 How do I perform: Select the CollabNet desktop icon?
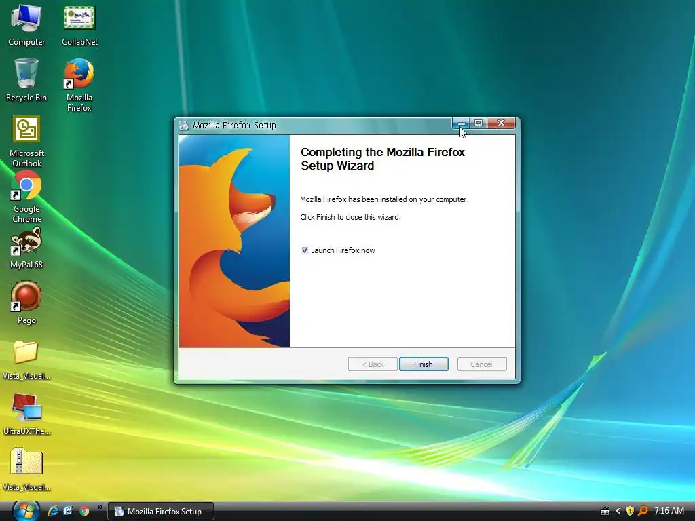[80, 26]
